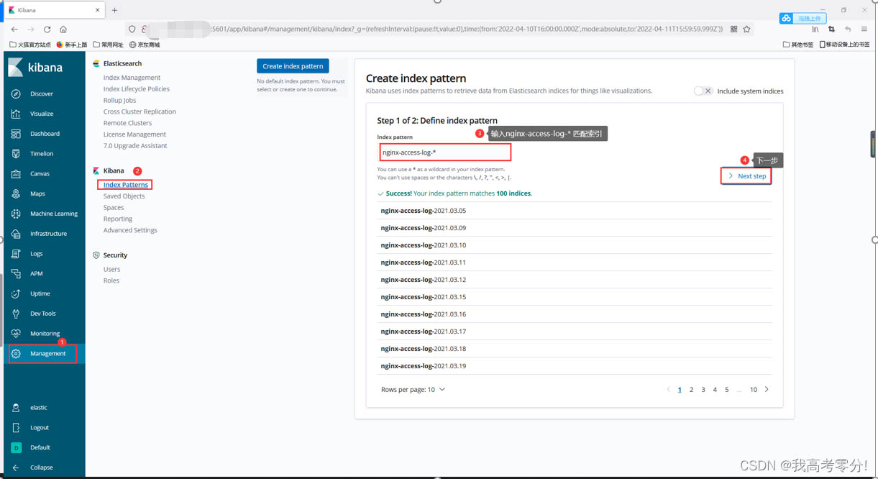Image resolution: width=878 pixels, height=479 pixels.
Task: Go to Dashboard in the sidebar
Action: coord(45,134)
